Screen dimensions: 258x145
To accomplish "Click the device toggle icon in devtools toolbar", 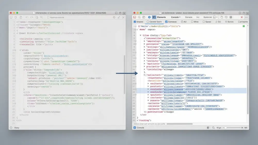I will (x=144, y=17).
